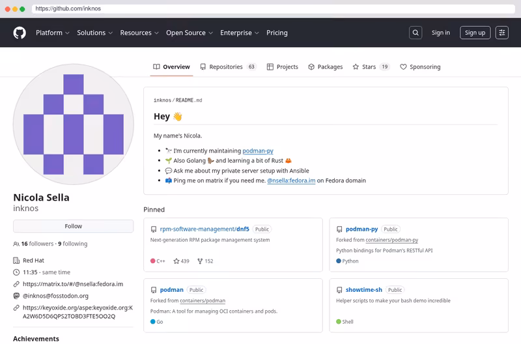Open the search magnifier button
Screen dimensions: 521x344
415,33
